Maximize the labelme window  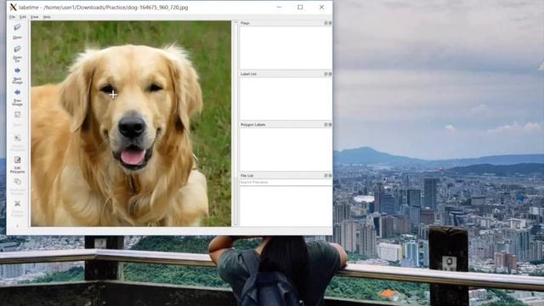[300, 8]
